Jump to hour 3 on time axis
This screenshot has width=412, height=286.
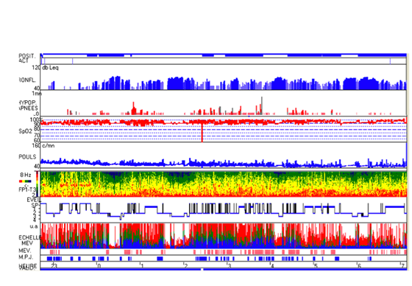(x=230, y=266)
